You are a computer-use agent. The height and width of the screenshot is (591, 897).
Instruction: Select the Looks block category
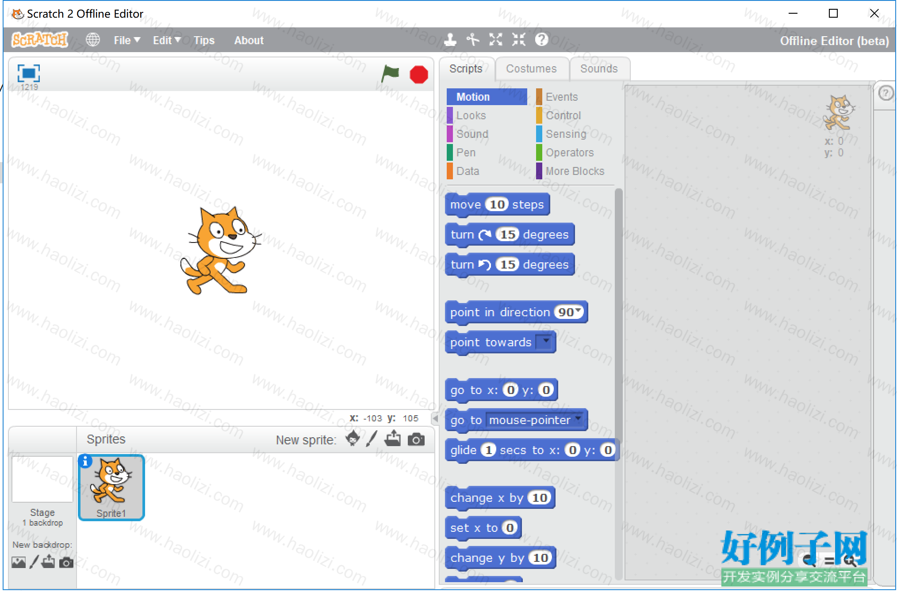[471, 115]
